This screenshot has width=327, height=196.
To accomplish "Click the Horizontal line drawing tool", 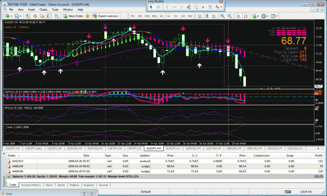I will tap(174, 7).
